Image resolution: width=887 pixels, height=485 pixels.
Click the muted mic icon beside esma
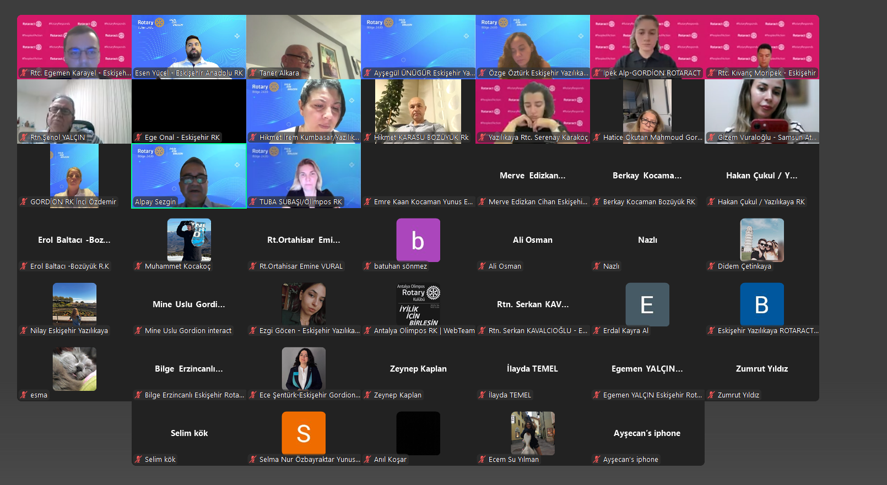[24, 395]
